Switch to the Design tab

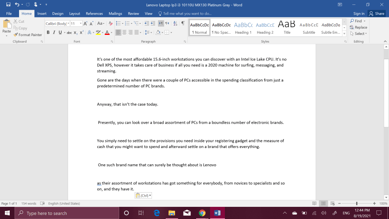[58, 14]
